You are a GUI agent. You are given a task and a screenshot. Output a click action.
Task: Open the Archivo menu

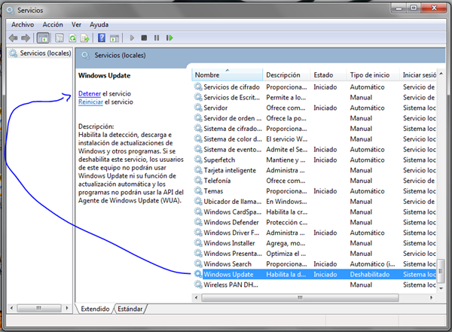(23, 24)
